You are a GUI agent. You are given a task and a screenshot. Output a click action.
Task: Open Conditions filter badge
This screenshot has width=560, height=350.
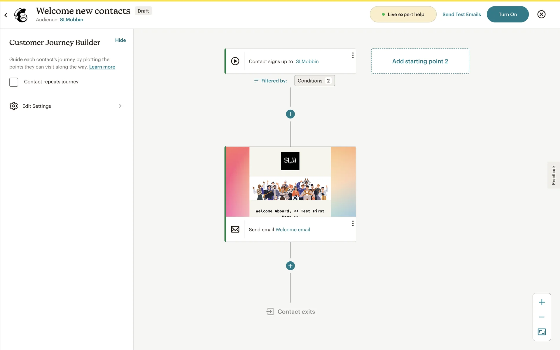click(x=314, y=81)
